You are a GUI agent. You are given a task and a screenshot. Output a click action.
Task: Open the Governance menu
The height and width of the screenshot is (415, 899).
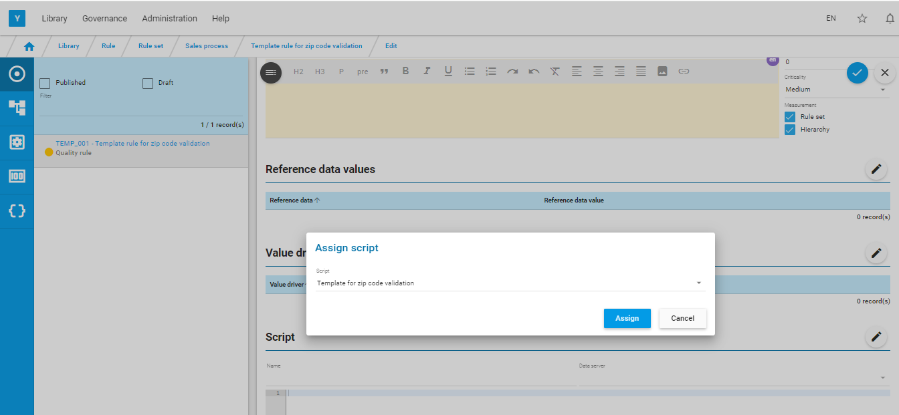click(x=104, y=19)
